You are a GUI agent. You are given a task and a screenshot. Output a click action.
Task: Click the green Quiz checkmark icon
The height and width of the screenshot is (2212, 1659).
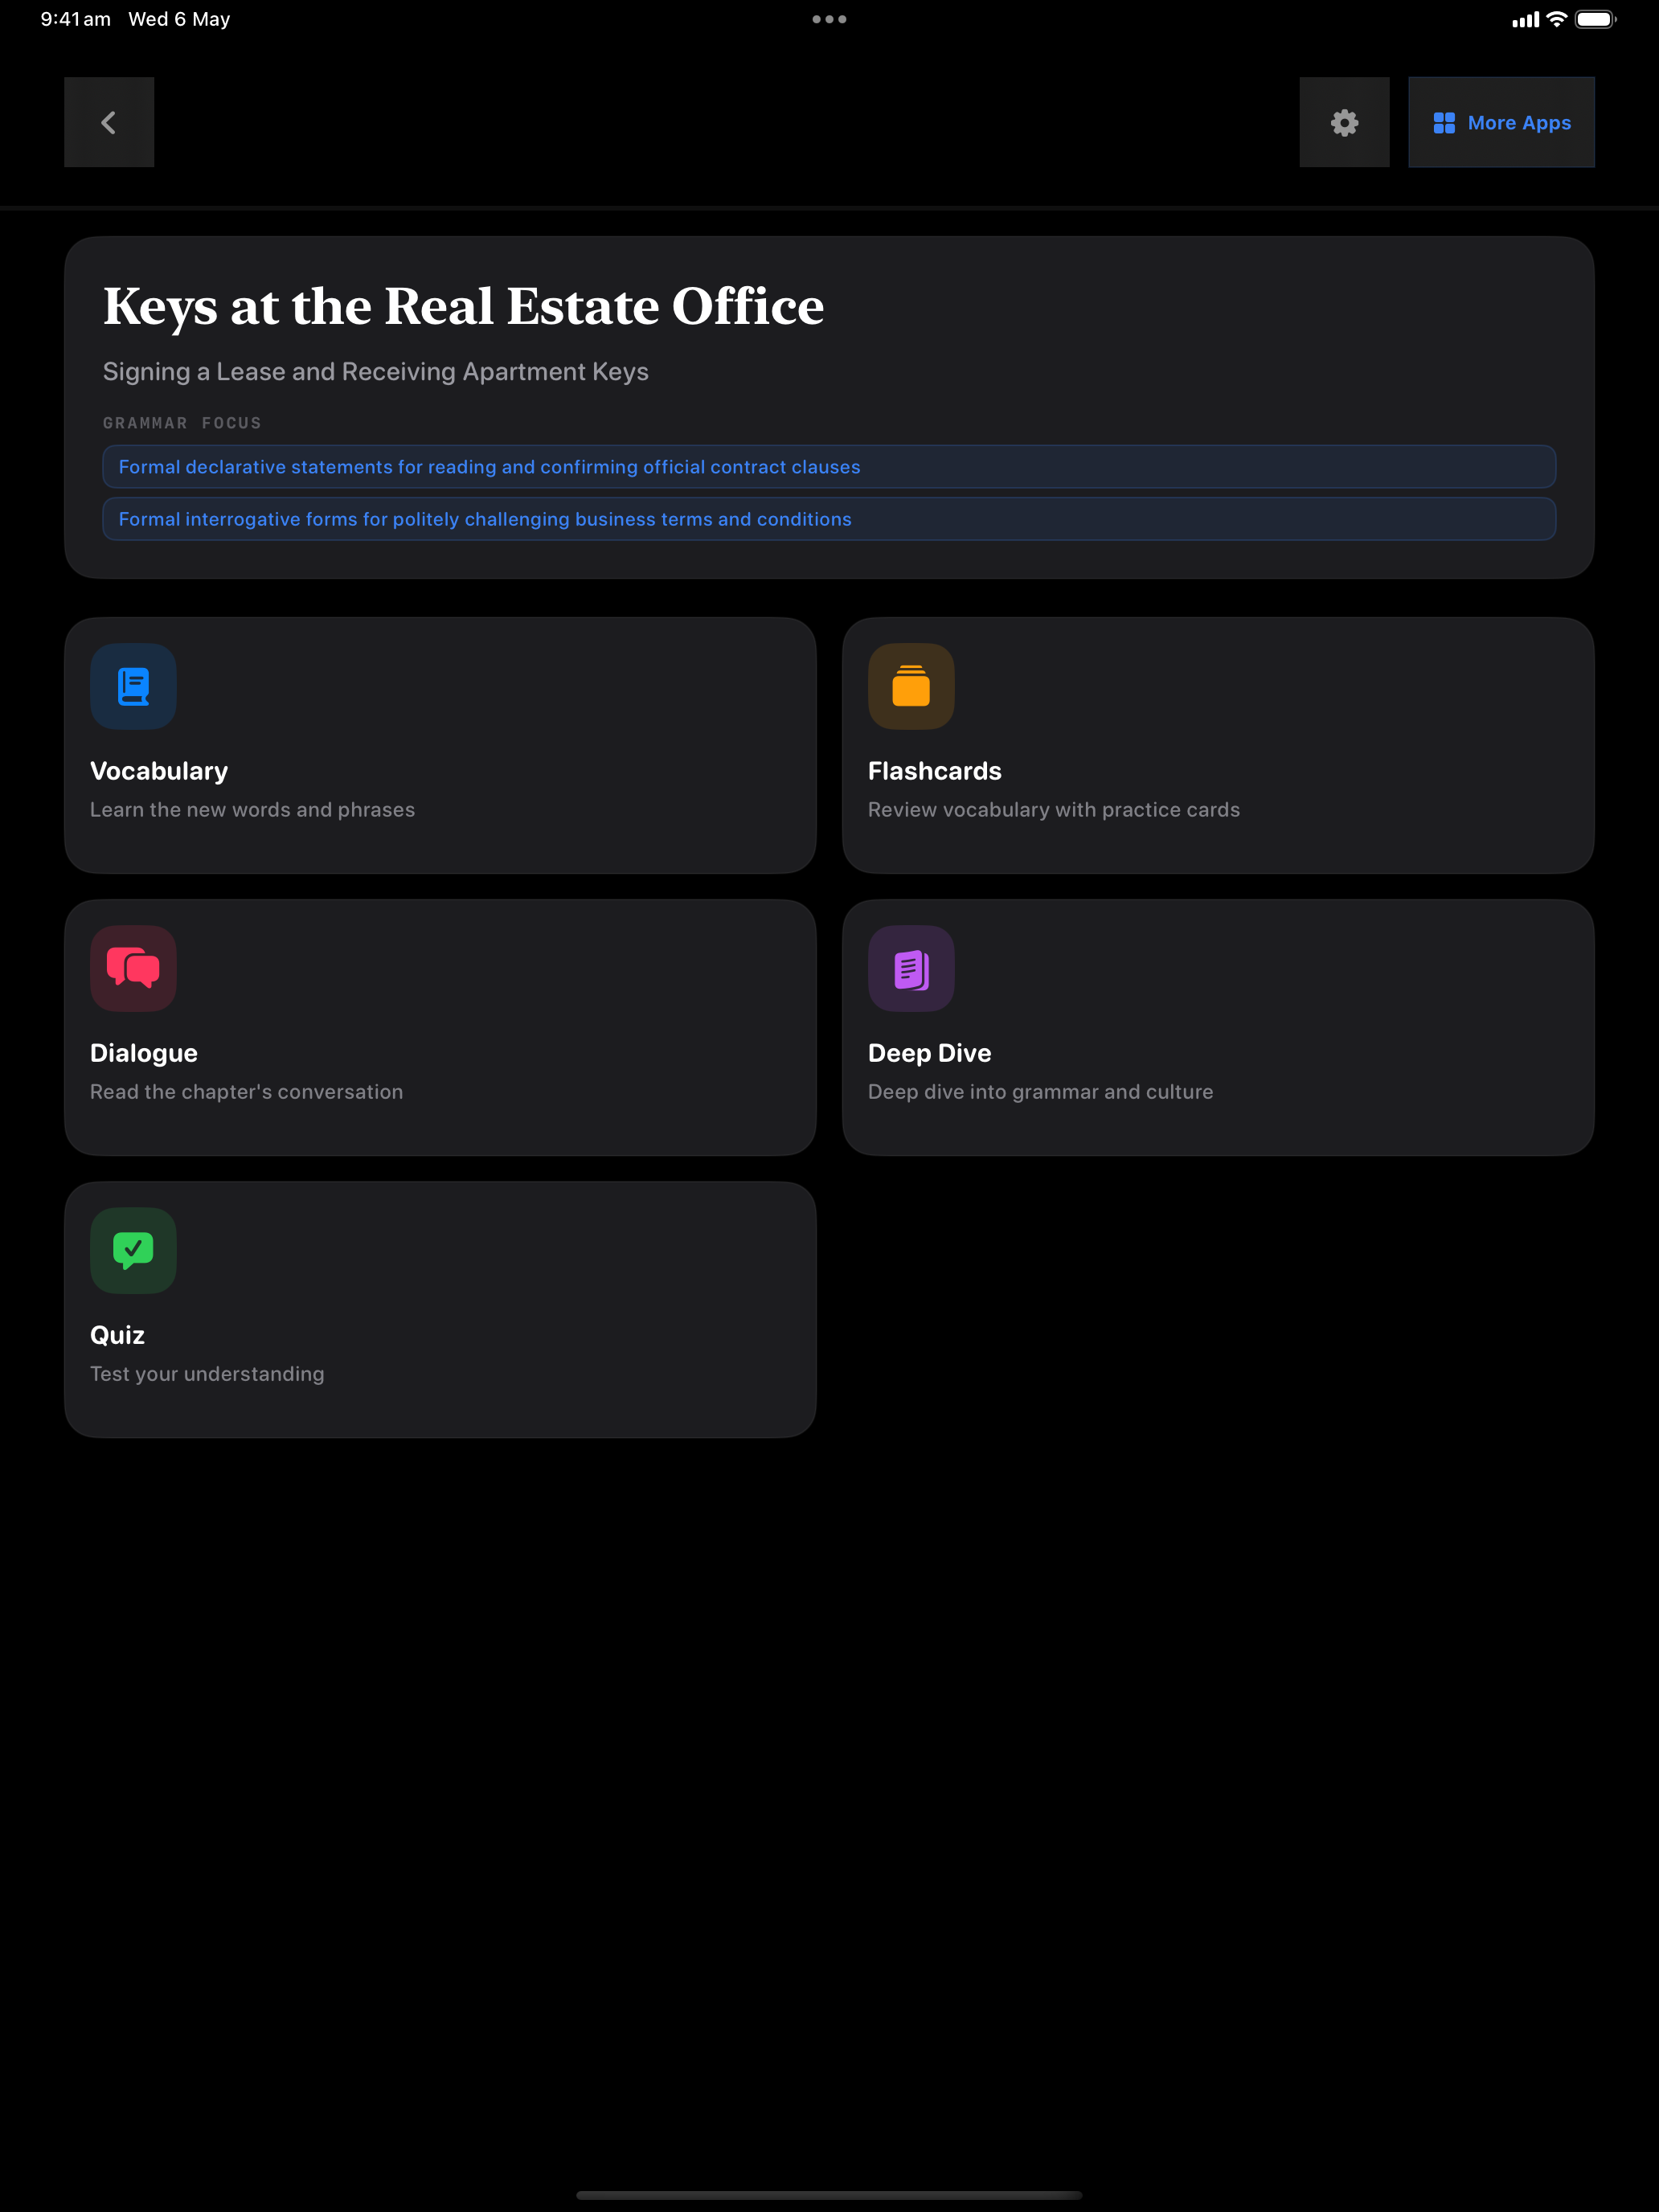133,1250
